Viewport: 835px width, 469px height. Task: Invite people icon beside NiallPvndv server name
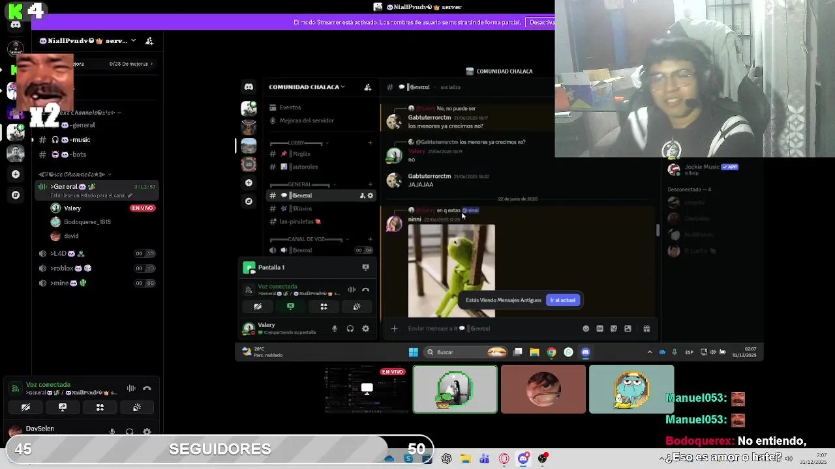[x=149, y=40]
